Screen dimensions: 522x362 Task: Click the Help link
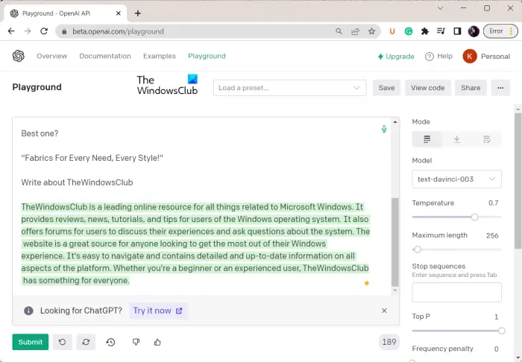tap(438, 56)
